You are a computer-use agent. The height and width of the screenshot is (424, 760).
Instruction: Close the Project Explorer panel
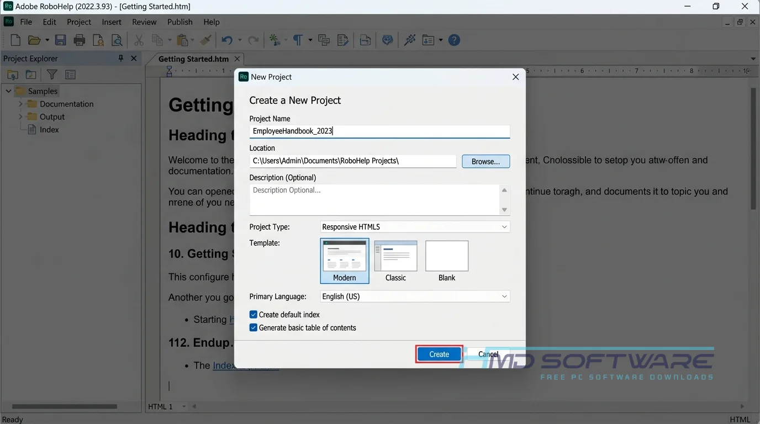coord(134,58)
